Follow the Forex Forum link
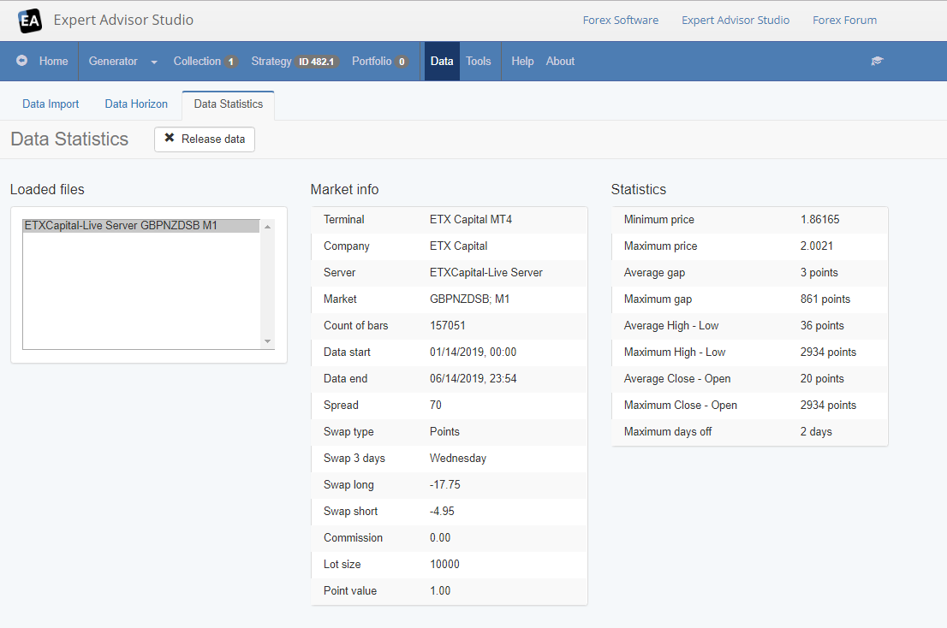947x628 pixels. pyautogui.click(x=844, y=20)
